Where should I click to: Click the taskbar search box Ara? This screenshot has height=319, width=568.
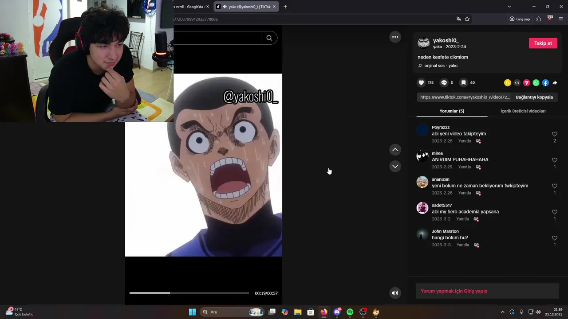coord(233,312)
